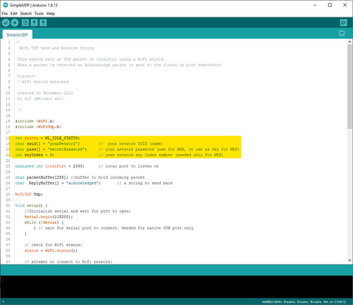The image size is (353, 305).
Task: Open the Serial Monitor magnifier icon
Action: (344, 22)
